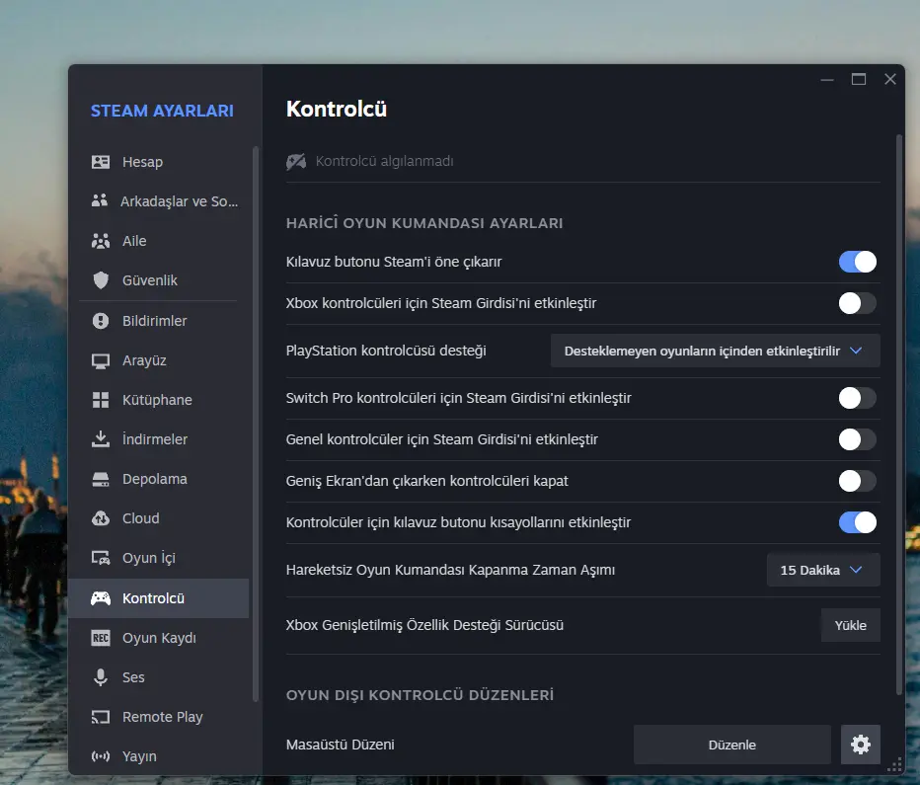Click the Cloud sync icon
This screenshot has width=920, height=785.
101,518
